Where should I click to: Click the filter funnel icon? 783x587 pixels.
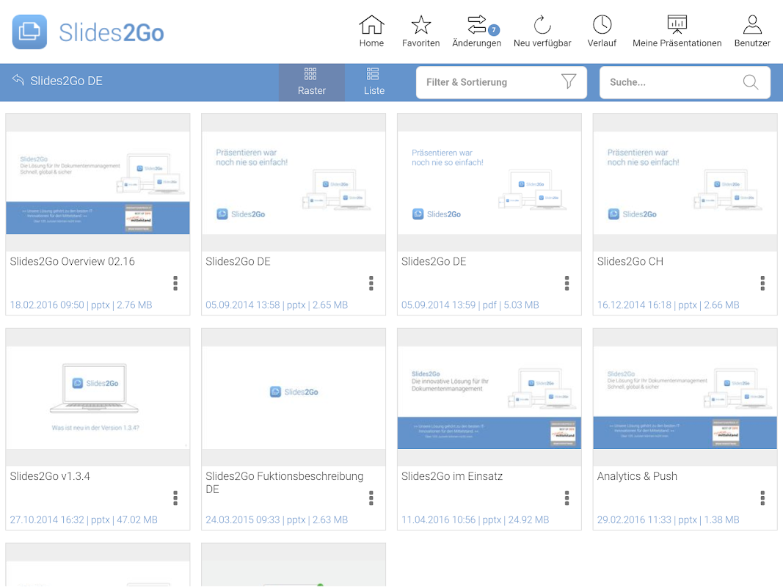click(568, 81)
